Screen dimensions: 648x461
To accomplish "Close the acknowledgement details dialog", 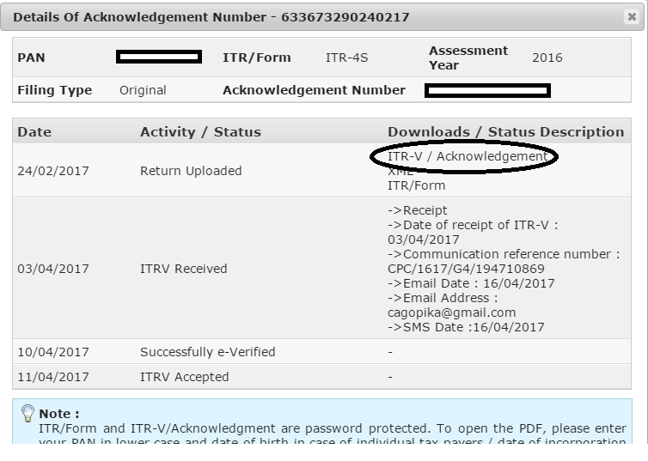I will [633, 17].
